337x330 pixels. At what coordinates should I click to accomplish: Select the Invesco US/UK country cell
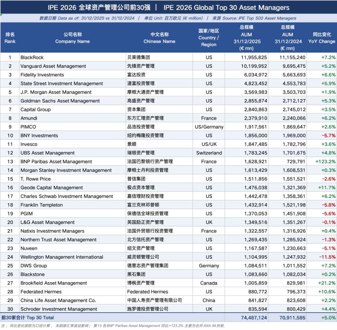click(x=209, y=144)
